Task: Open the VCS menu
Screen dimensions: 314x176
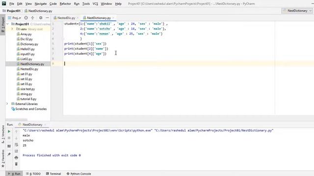Action: pyautogui.click(x=95, y=4)
